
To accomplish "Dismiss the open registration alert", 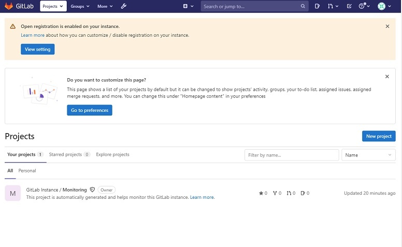I will tap(387, 26).
